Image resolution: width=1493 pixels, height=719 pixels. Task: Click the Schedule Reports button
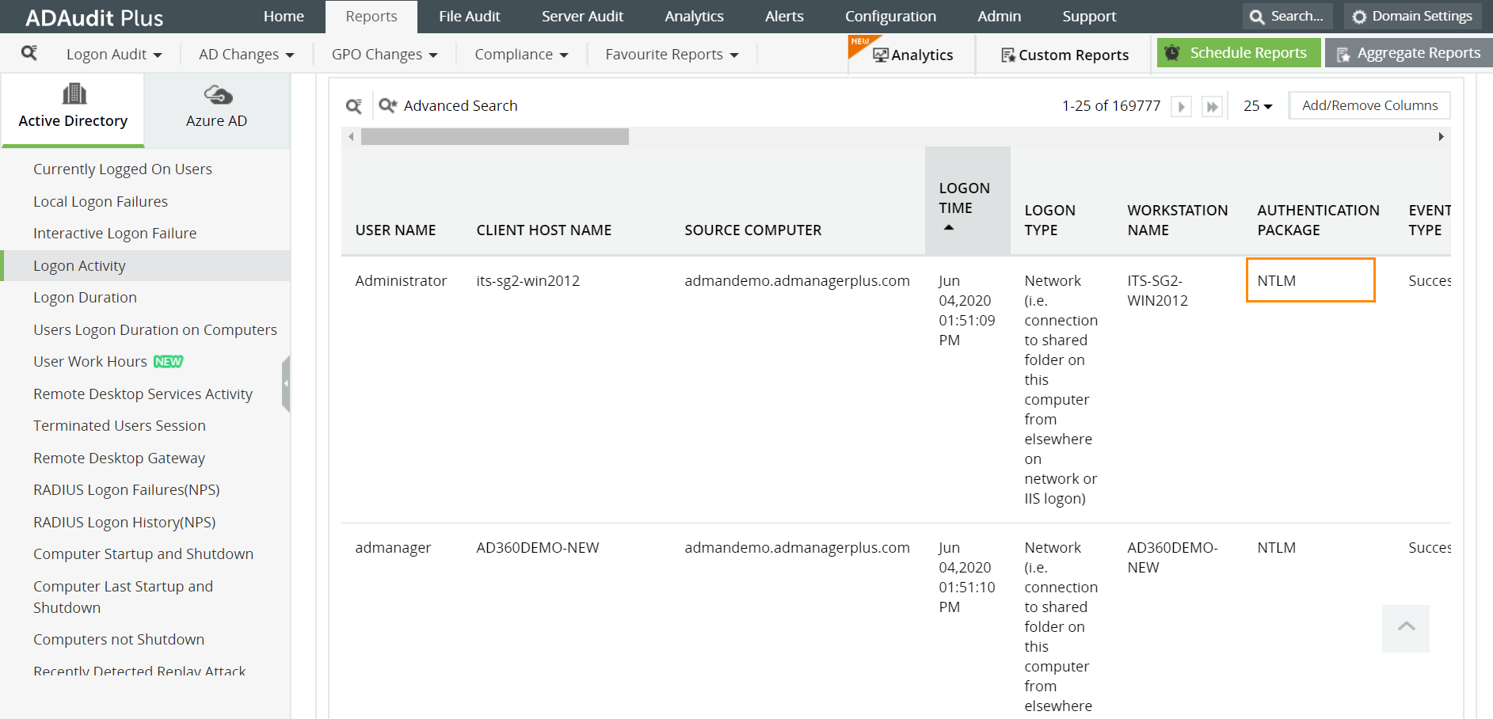1239,53
